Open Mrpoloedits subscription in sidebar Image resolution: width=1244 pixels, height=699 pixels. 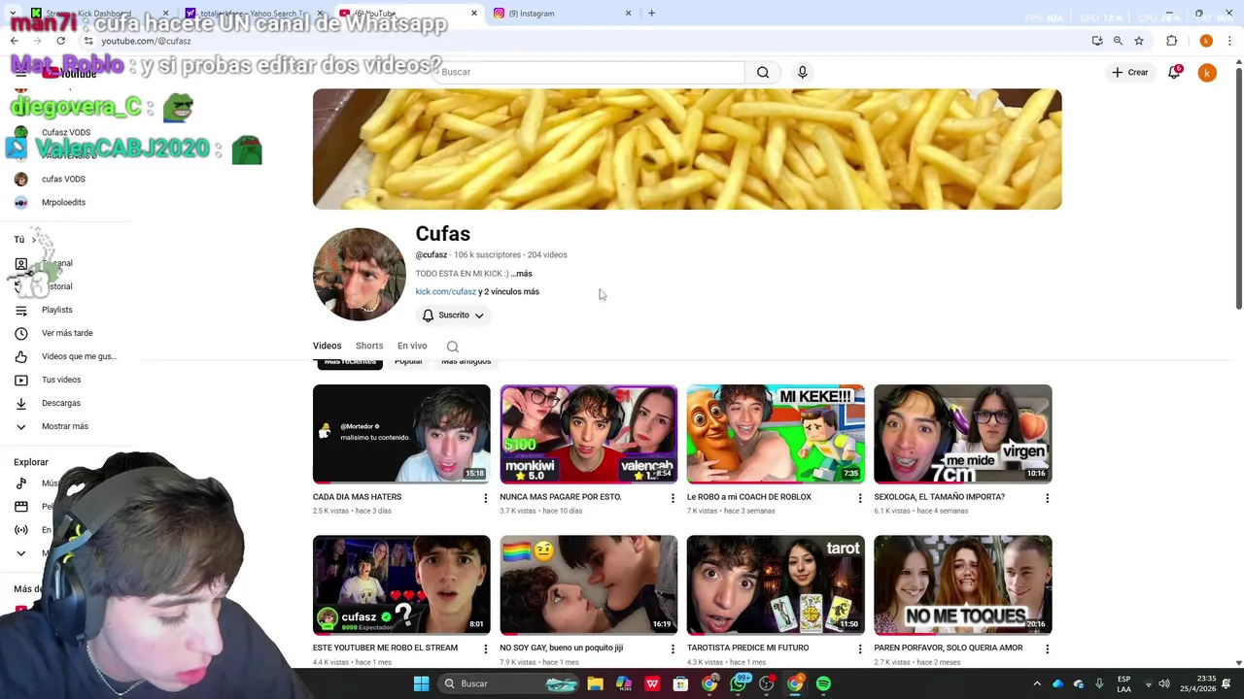point(63,202)
